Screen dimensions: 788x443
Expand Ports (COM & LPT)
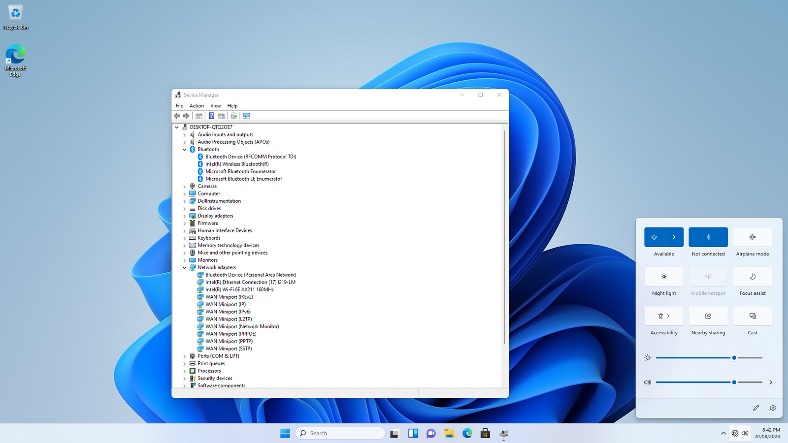pyautogui.click(x=185, y=356)
